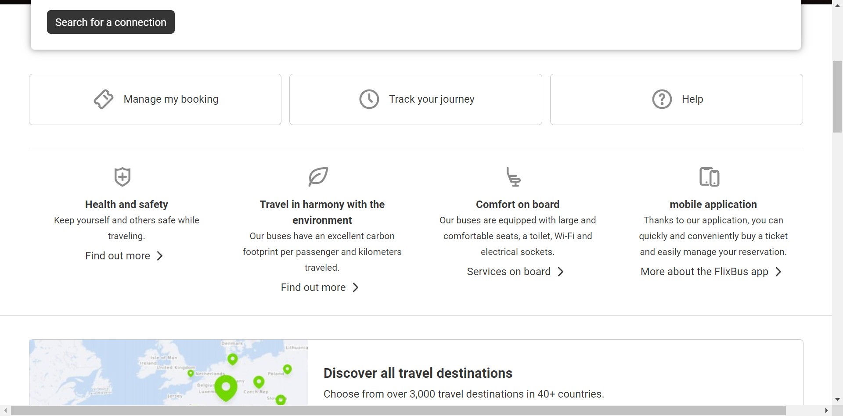Image resolution: width=843 pixels, height=416 pixels.
Task: Click the clock icon for Track your journey
Action: click(369, 99)
